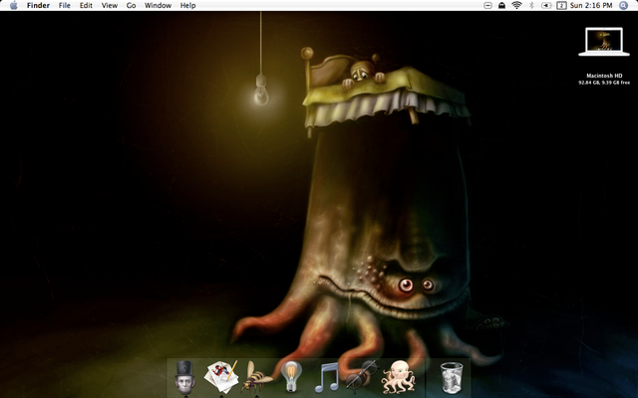Open the Trash in the dock

click(451, 378)
